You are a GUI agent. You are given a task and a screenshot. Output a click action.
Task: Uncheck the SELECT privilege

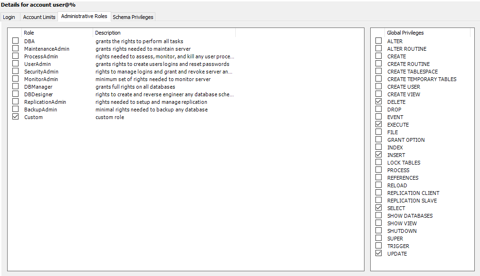(x=379, y=208)
